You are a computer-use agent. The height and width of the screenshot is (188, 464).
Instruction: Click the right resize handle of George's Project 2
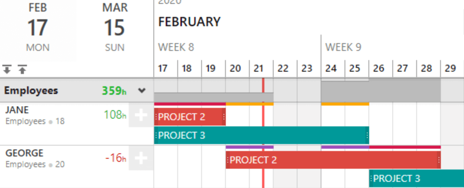(439, 160)
